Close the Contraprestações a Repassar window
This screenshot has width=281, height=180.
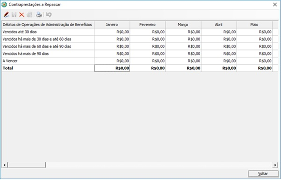(x=275, y=5)
